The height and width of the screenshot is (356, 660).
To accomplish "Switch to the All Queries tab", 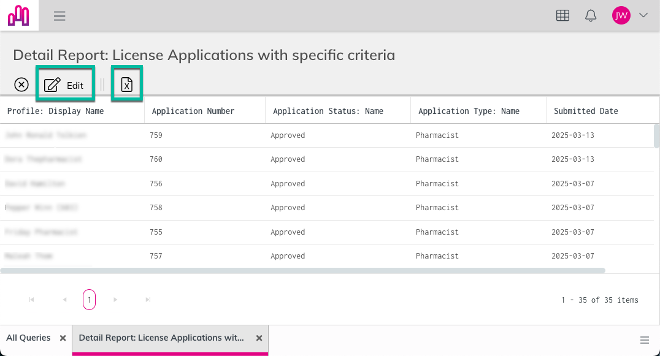I will [x=28, y=338].
